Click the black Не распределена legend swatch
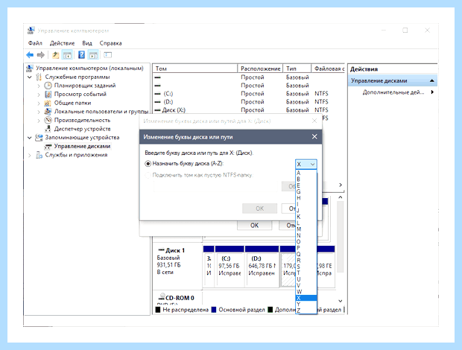462x350 pixels. click(158, 310)
